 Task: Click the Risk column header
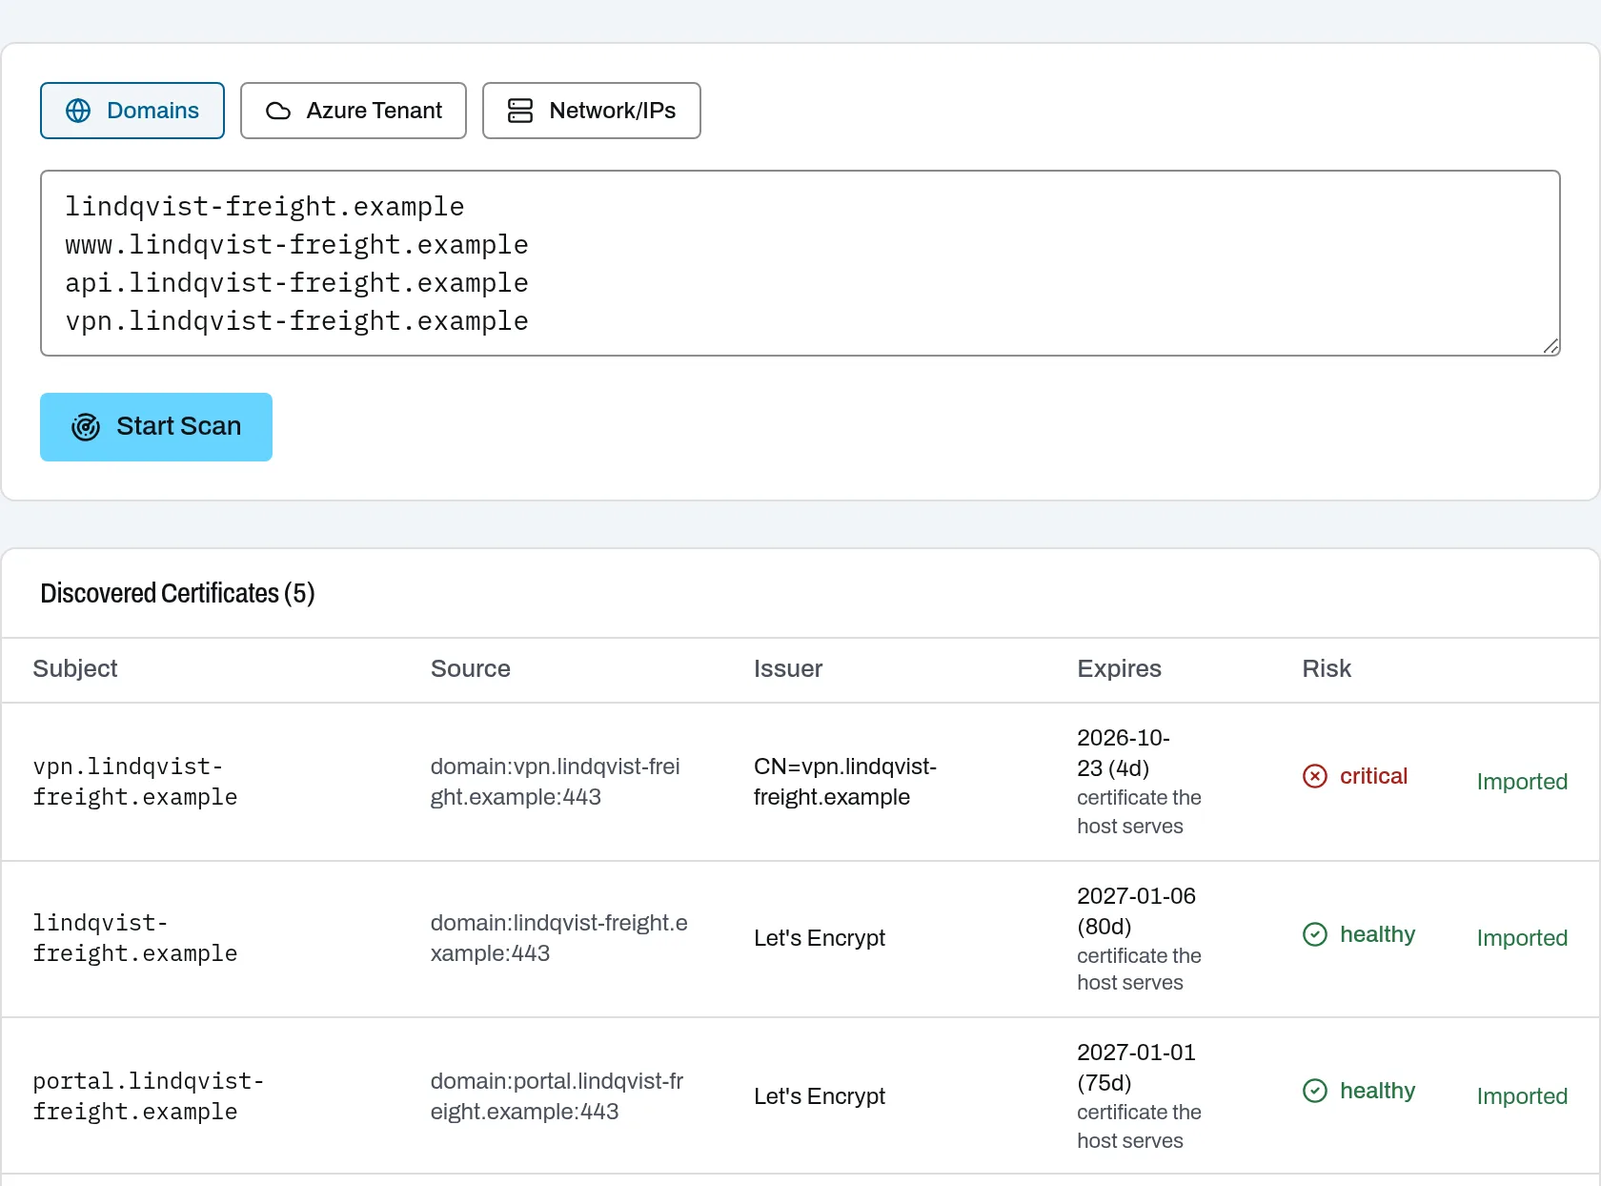click(x=1327, y=669)
